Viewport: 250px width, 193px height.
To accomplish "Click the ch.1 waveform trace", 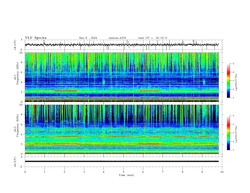I will 122,45.
